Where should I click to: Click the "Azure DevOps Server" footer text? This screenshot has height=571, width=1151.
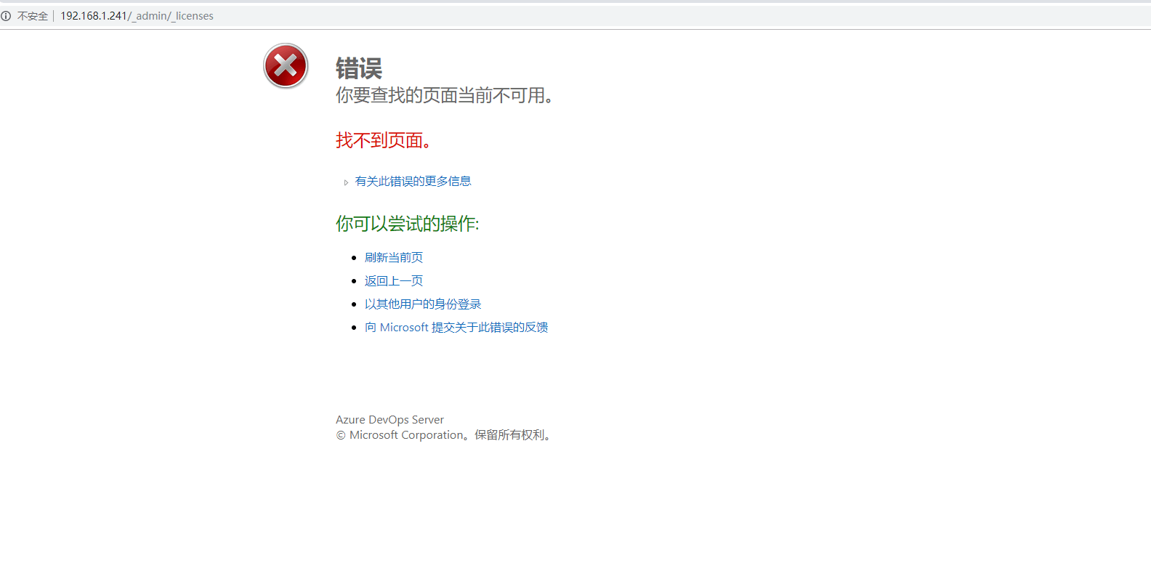[x=389, y=420]
